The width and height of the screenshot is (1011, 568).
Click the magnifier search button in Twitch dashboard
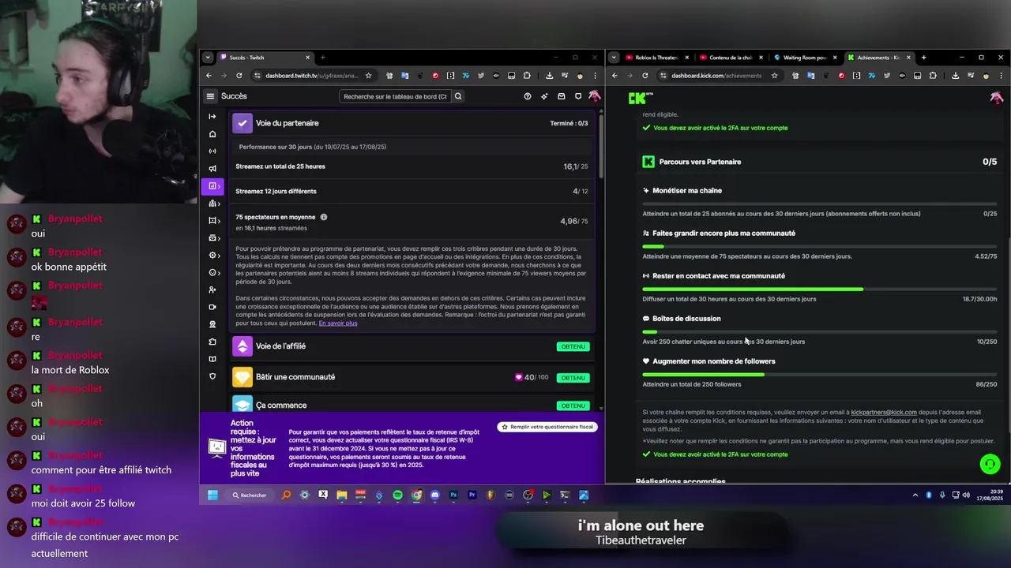(458, 96)
